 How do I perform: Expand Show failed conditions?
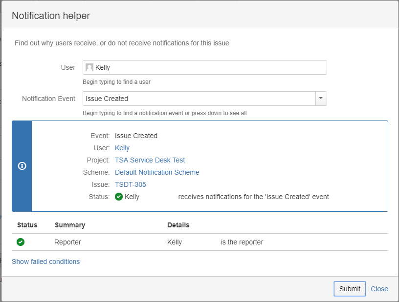point(45,262)
